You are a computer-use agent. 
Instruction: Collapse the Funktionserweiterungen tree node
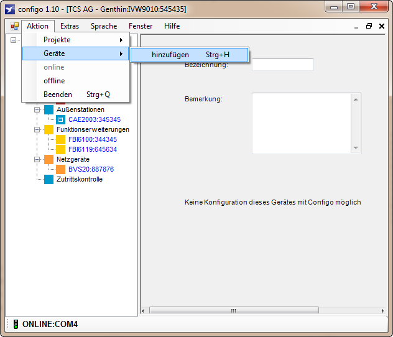[37, 129]
